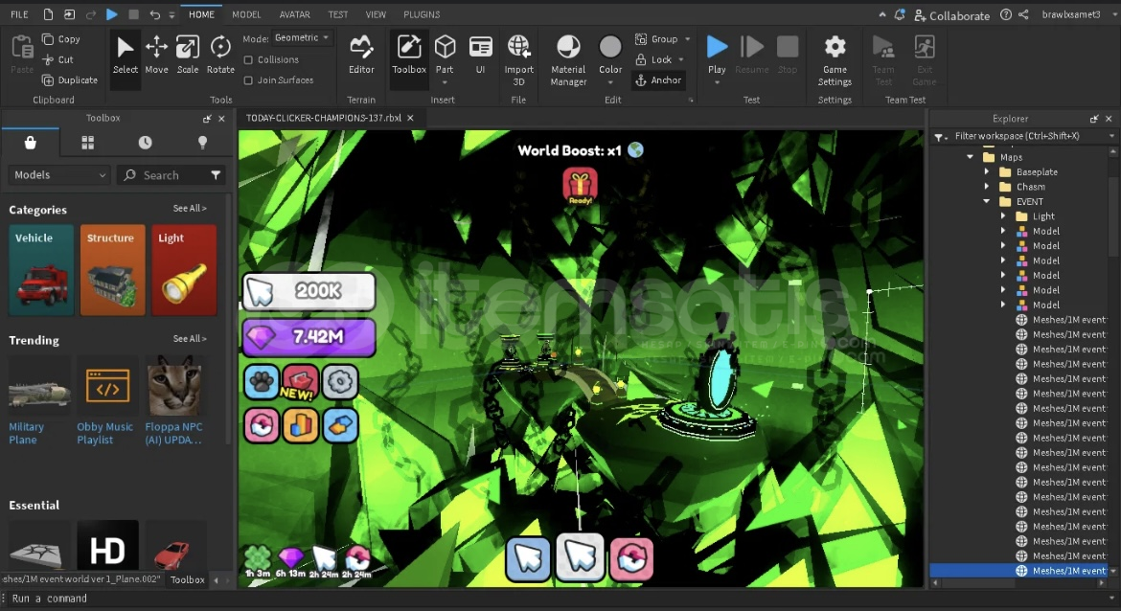Image resolution: width=1121 pixels, height=611 pixels.
Task: Select the Move tool in the ribbon
Action: (156, 55)
